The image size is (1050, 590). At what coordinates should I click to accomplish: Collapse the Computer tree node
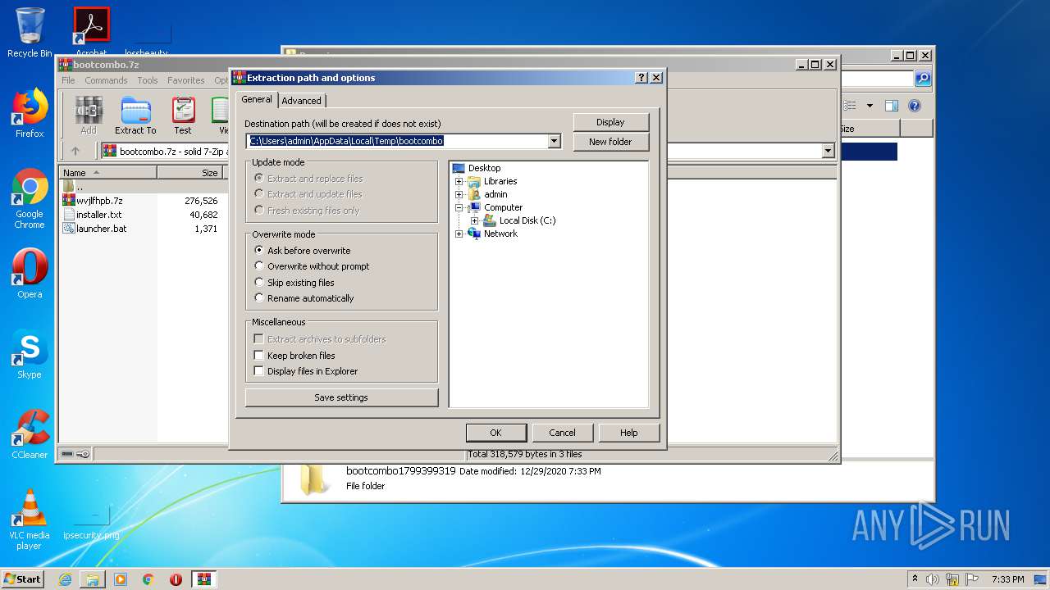coord(459,207)
